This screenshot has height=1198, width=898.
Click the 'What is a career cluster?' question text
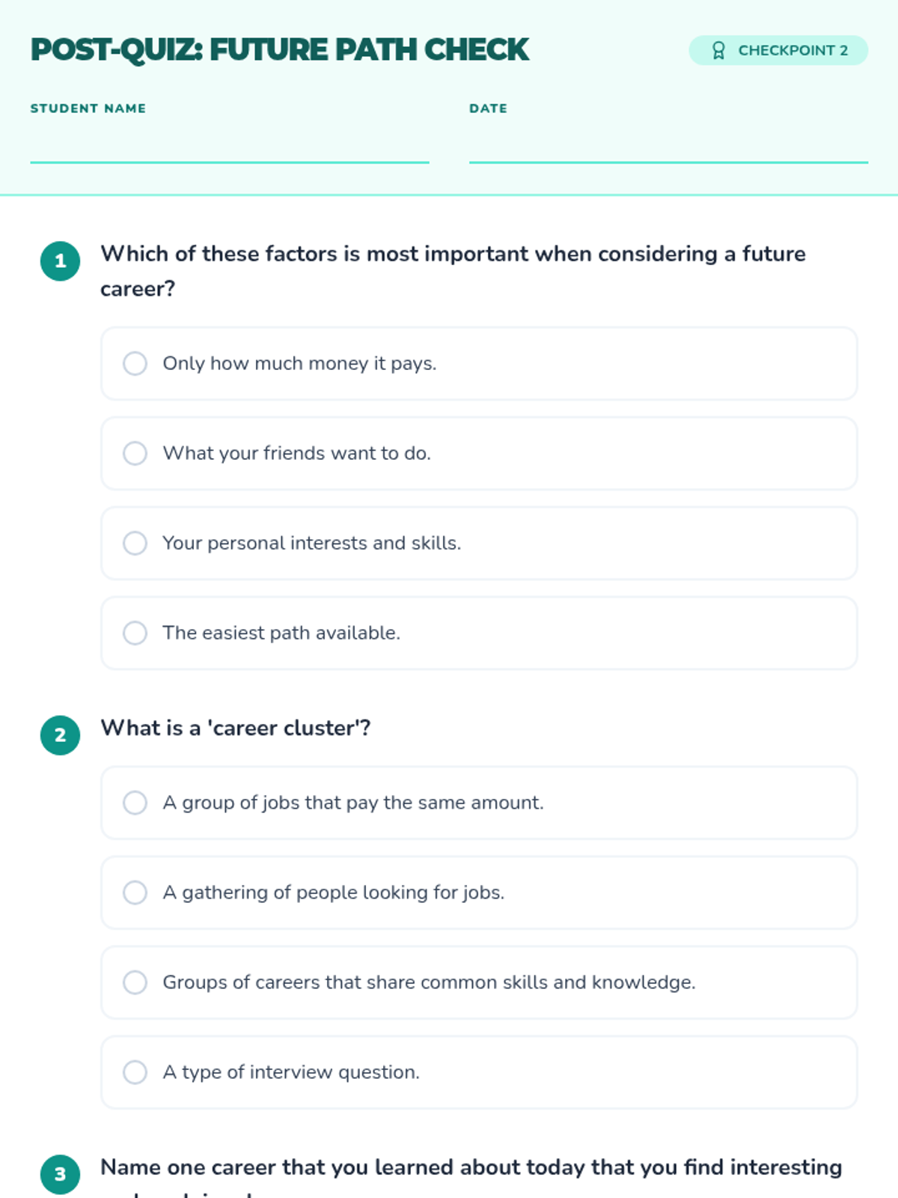point(236,728)
